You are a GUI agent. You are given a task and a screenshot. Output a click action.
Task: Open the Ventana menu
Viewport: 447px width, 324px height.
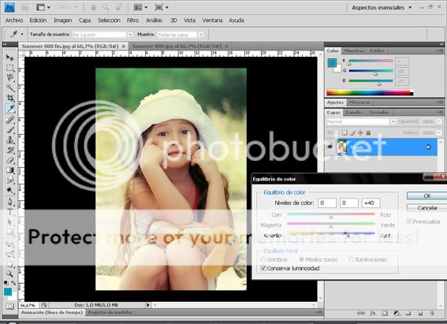(212, 20)
